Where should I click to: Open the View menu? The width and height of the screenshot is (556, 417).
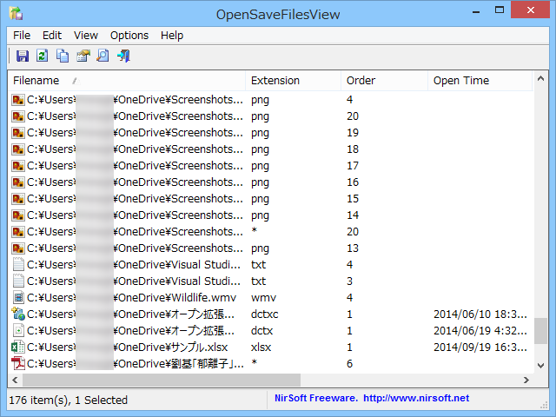pyautogui.click(x=86, y=36)
